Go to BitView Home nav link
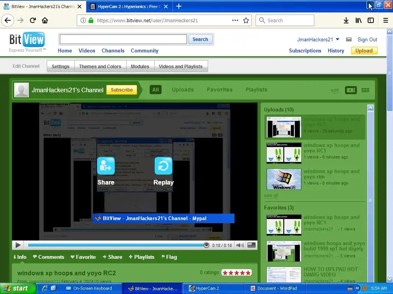The width and height of the screenshot is (393, 294). pyautogui.click(x=65, y=51)
